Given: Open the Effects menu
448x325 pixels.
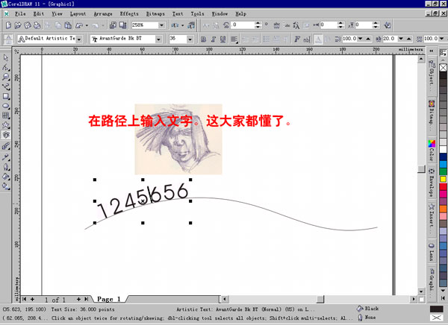Looking at the screenshot, I should tap(129, 13).
